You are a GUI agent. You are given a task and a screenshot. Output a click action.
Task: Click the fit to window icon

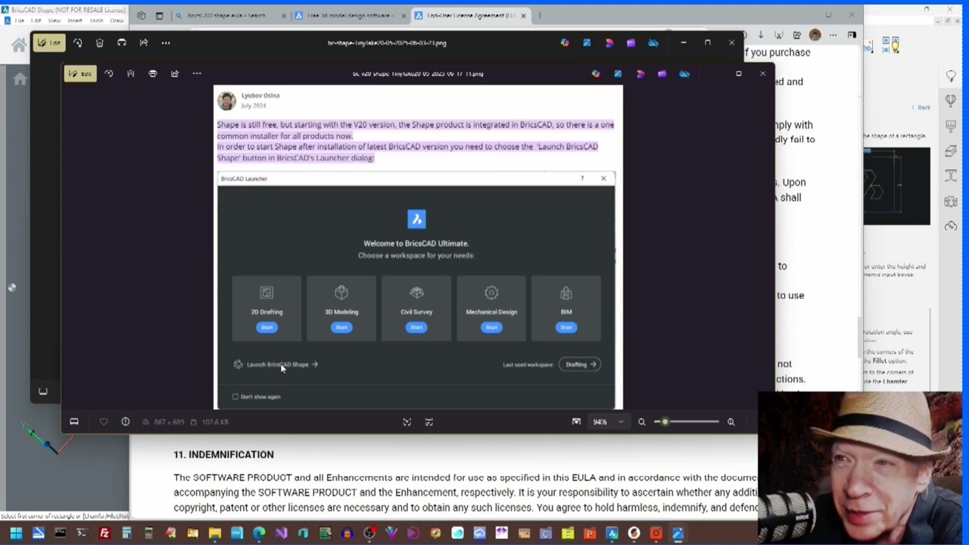(x=407, y=422)
